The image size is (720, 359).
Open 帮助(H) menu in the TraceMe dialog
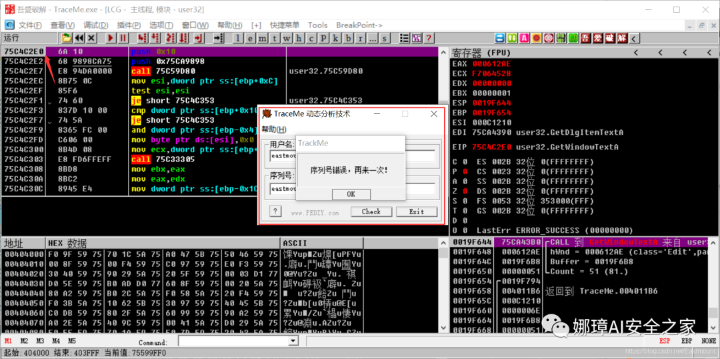(274, 129)
